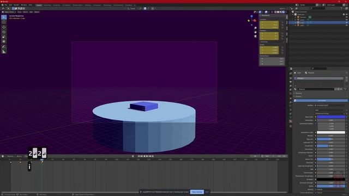Open the Render menu
The image size is (349, 196).
[16, 5]
